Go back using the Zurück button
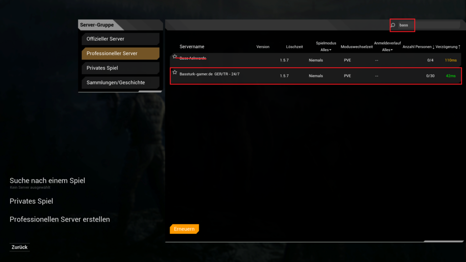Screen dimensions: 466x262 tap(20, 247)
